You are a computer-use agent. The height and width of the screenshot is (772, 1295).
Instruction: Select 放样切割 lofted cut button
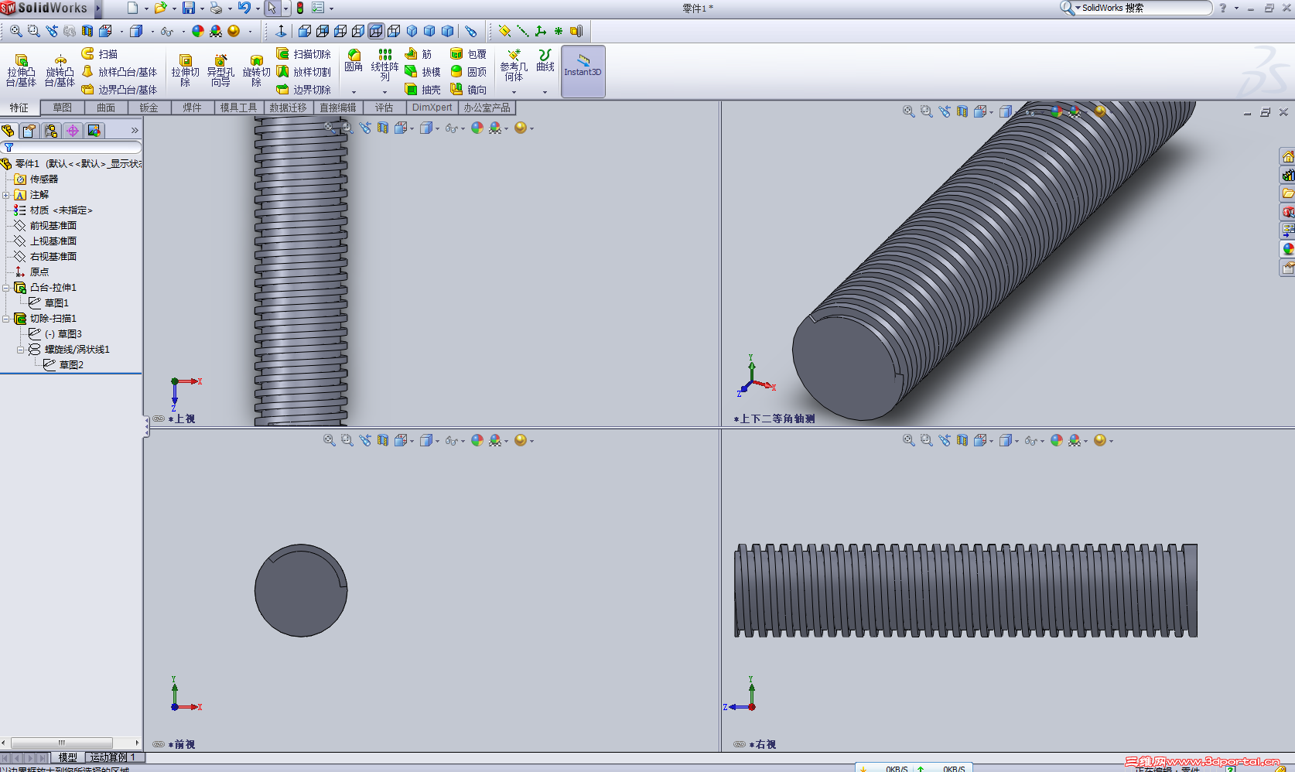[303, 72]
